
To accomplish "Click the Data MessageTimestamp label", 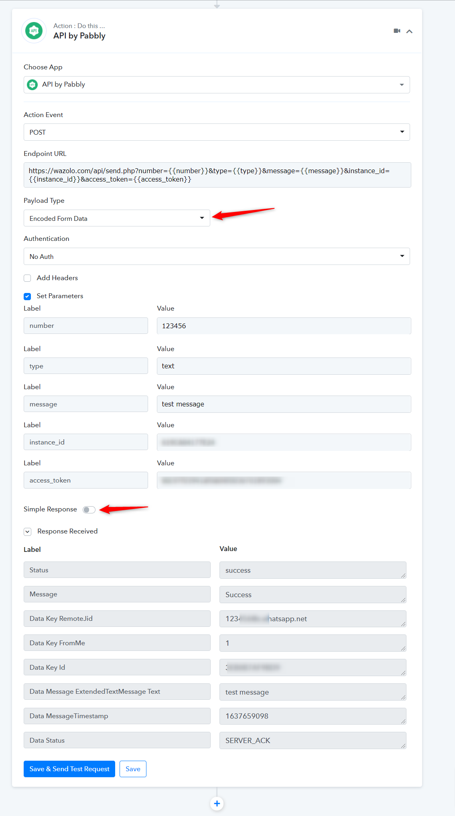I will coord(117,716).
